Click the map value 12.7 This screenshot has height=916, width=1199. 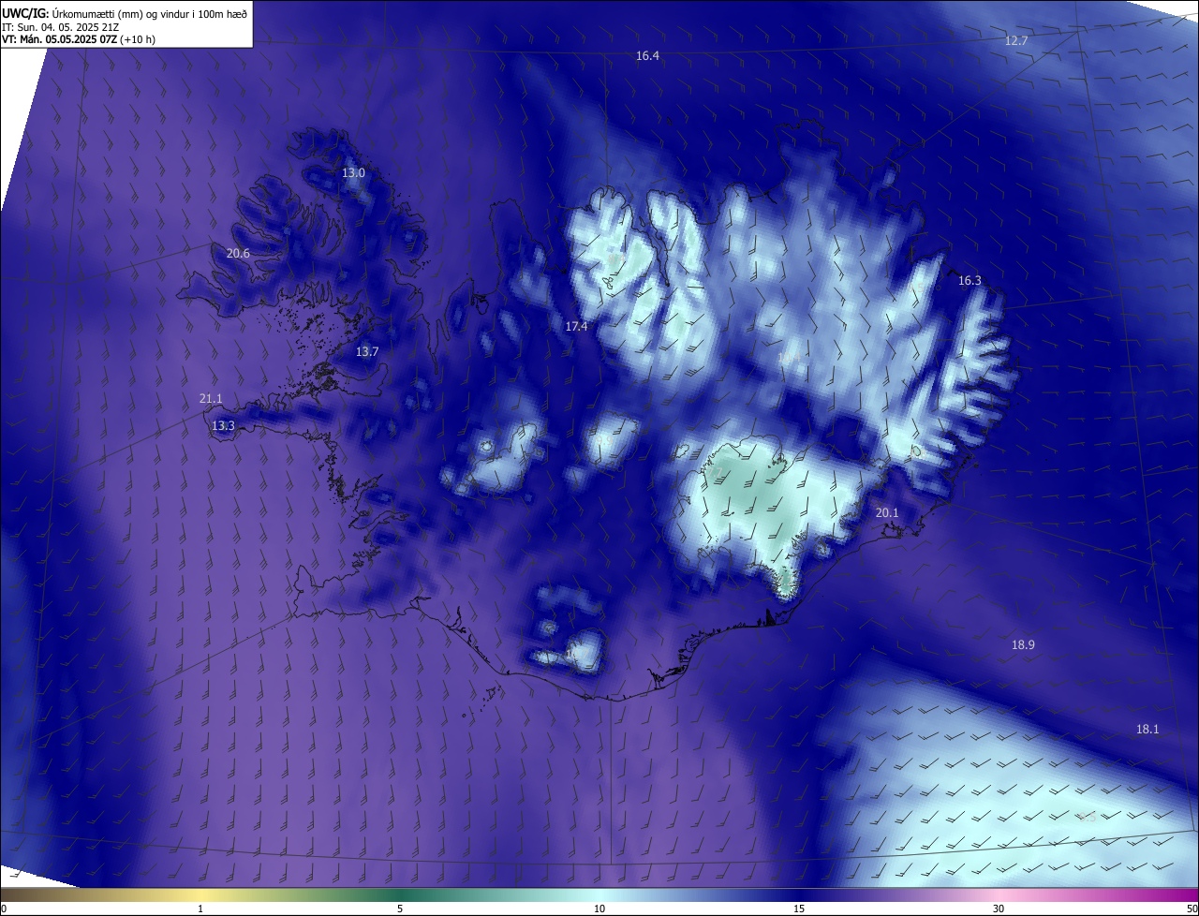click(1016, 41)
